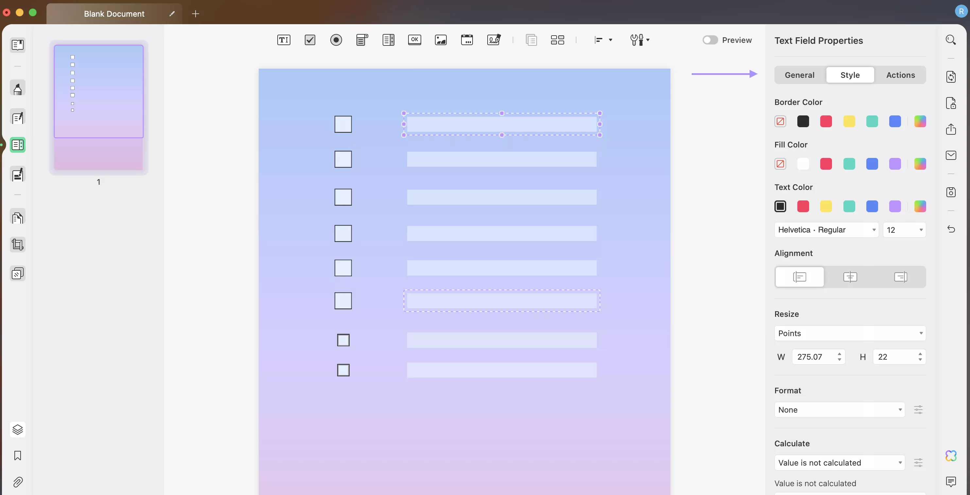Screen dimensions: 970x495
Task: Choose white Fill Color swatch
Action: (803, 164)
